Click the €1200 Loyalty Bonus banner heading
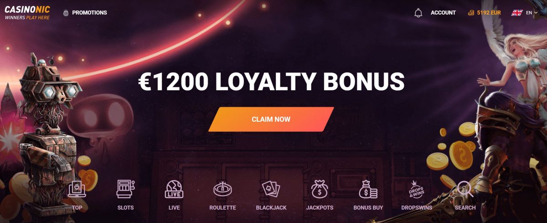Image resolution: width=547 pixels, height=223 pixels. 271,82
